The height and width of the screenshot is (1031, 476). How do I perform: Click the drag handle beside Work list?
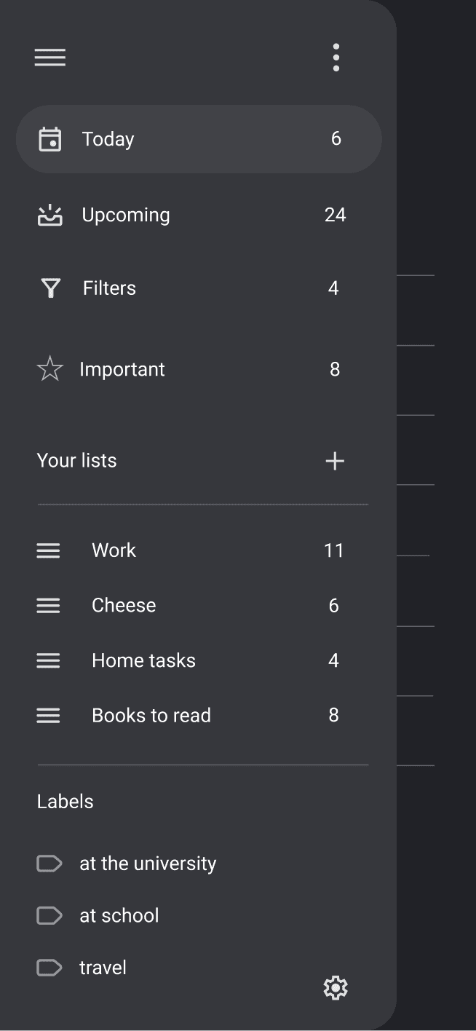[x=48, y=550]
